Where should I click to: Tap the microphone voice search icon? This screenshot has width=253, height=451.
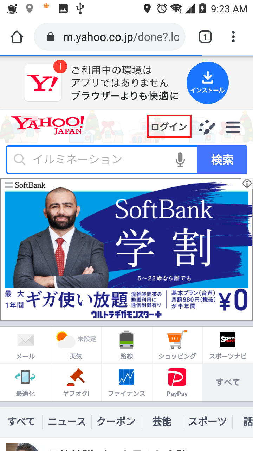pyautogui.click(x=180, y=160)
